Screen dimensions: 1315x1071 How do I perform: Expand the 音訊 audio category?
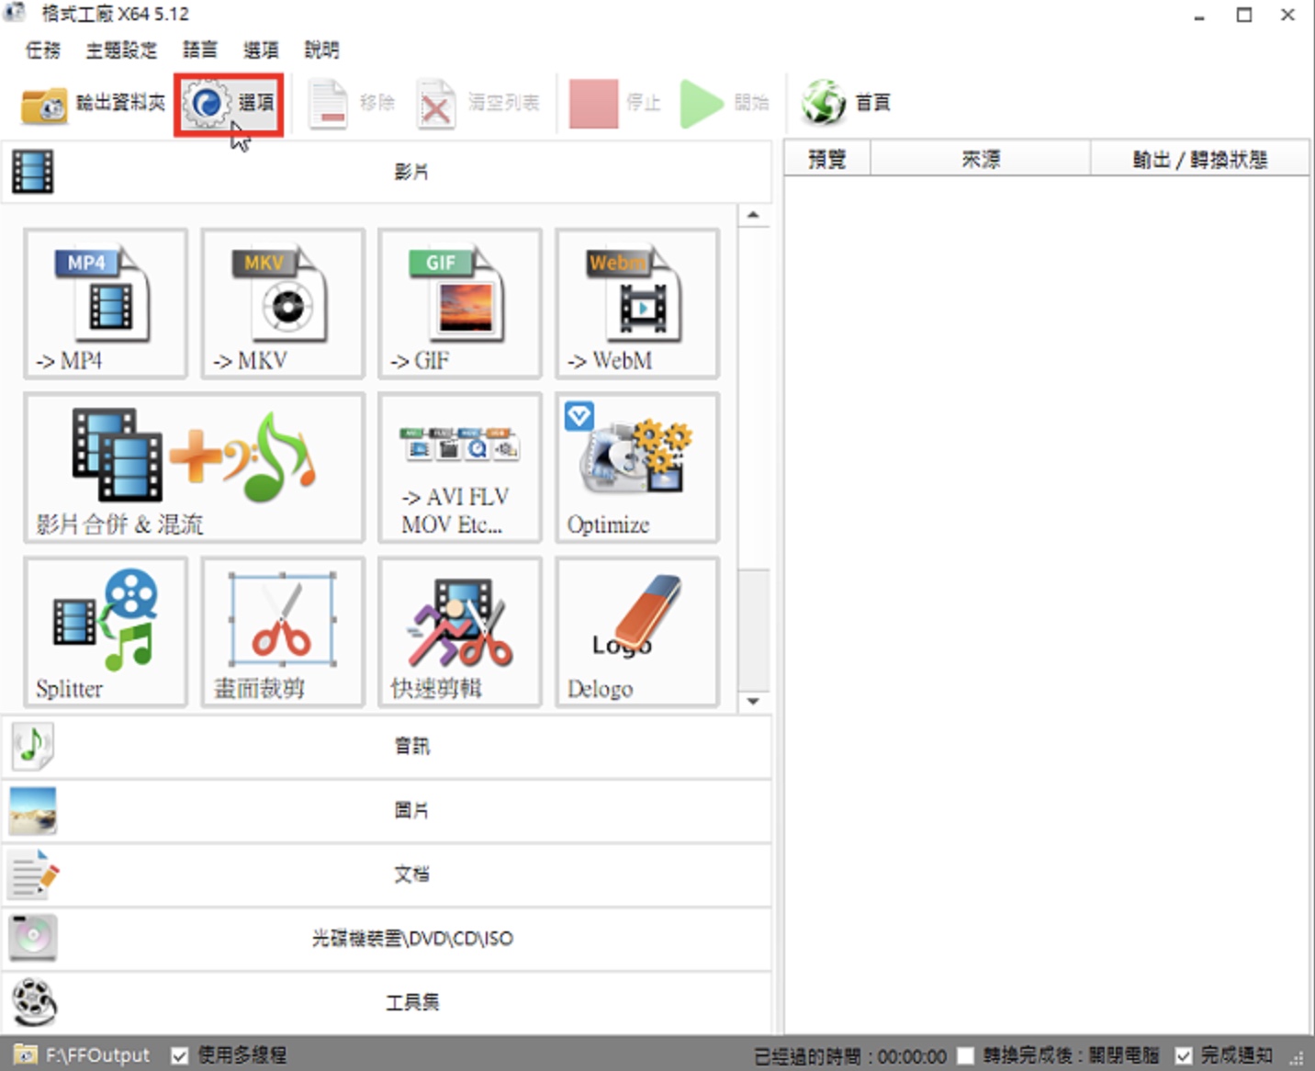(386, 746)
